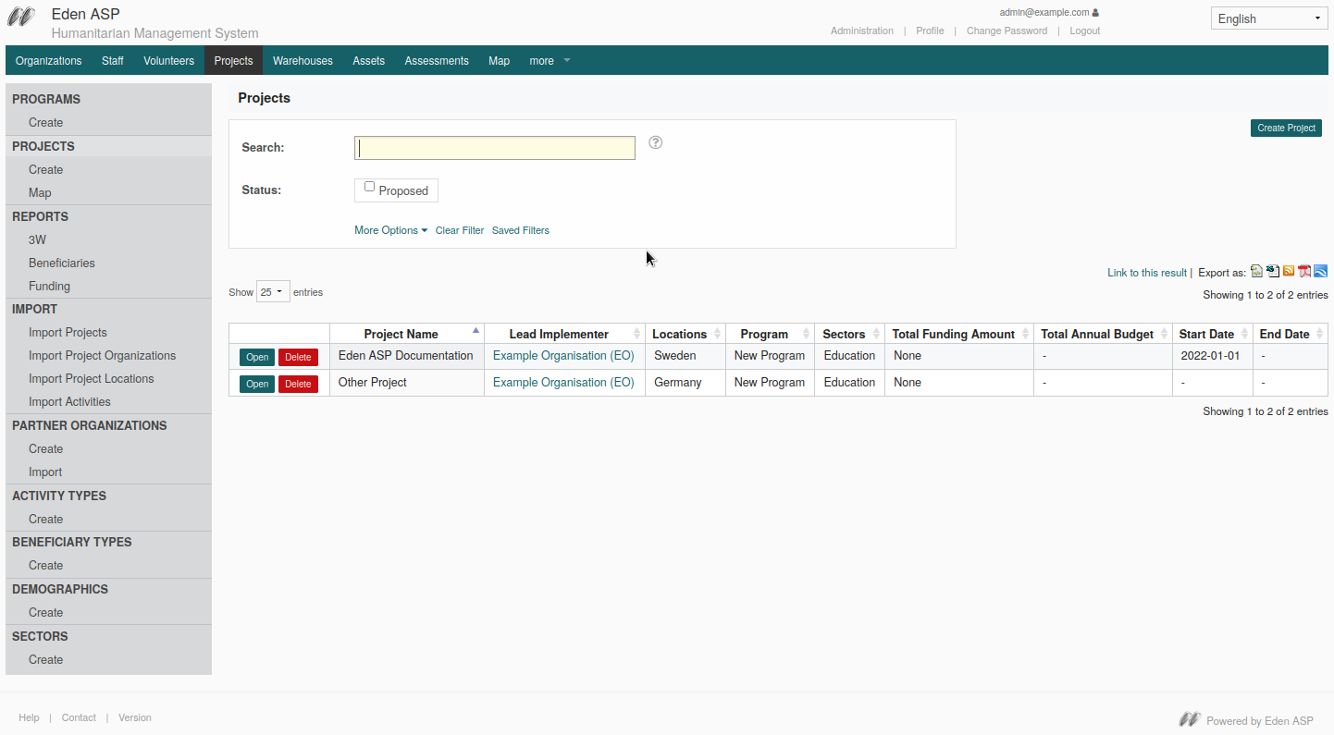Select Import Project Locations in sidebar

point(91,378)
